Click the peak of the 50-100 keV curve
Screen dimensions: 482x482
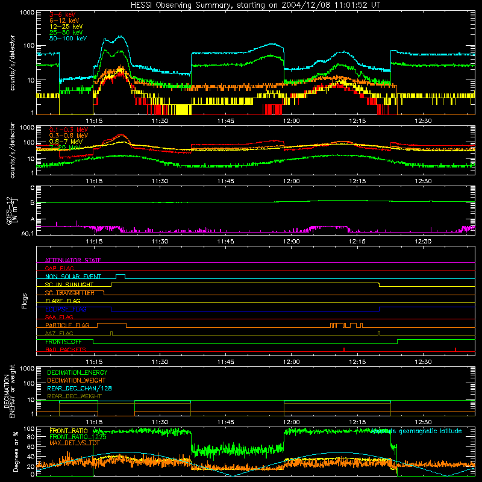pyautogui.click(x=120, y=36)
